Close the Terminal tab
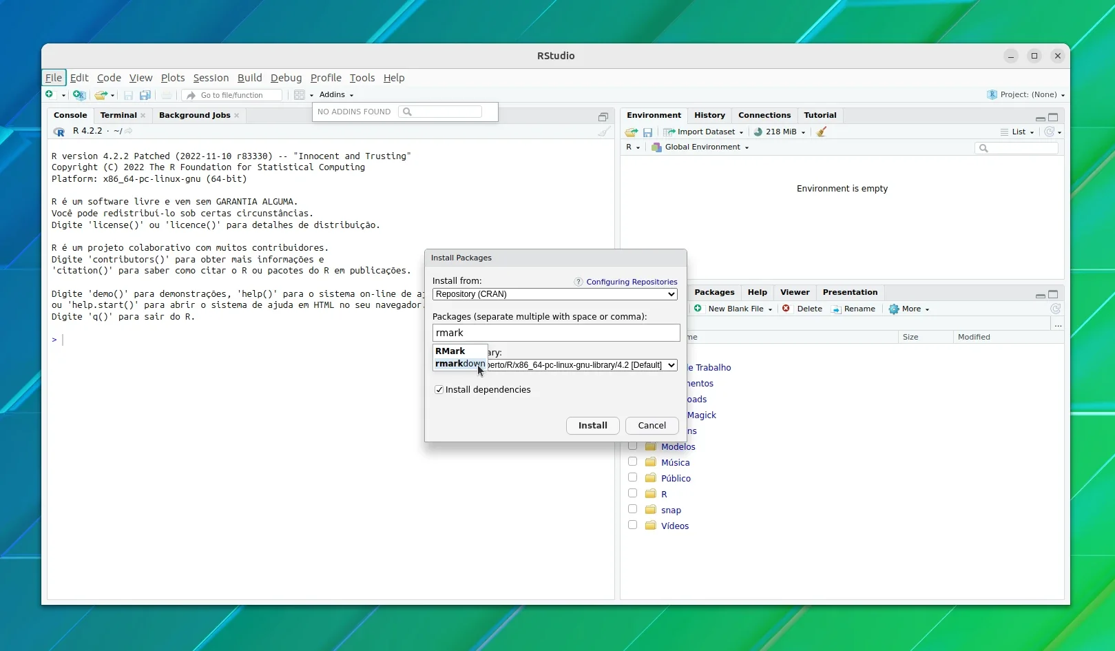The height and width of the screenshot is (651, 1115). (143, 116)
